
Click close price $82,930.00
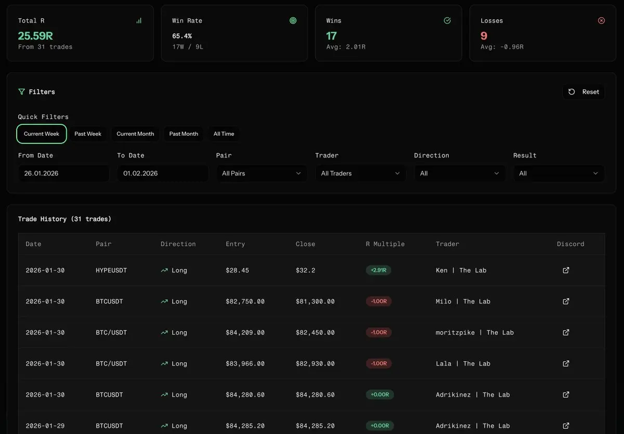click(315, 364)
